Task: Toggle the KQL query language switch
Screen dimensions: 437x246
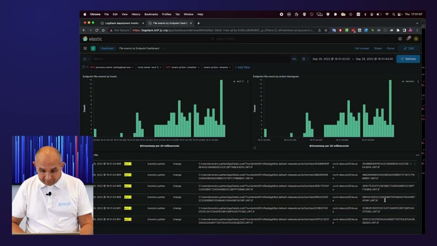Action: click(x=294, y=59)
